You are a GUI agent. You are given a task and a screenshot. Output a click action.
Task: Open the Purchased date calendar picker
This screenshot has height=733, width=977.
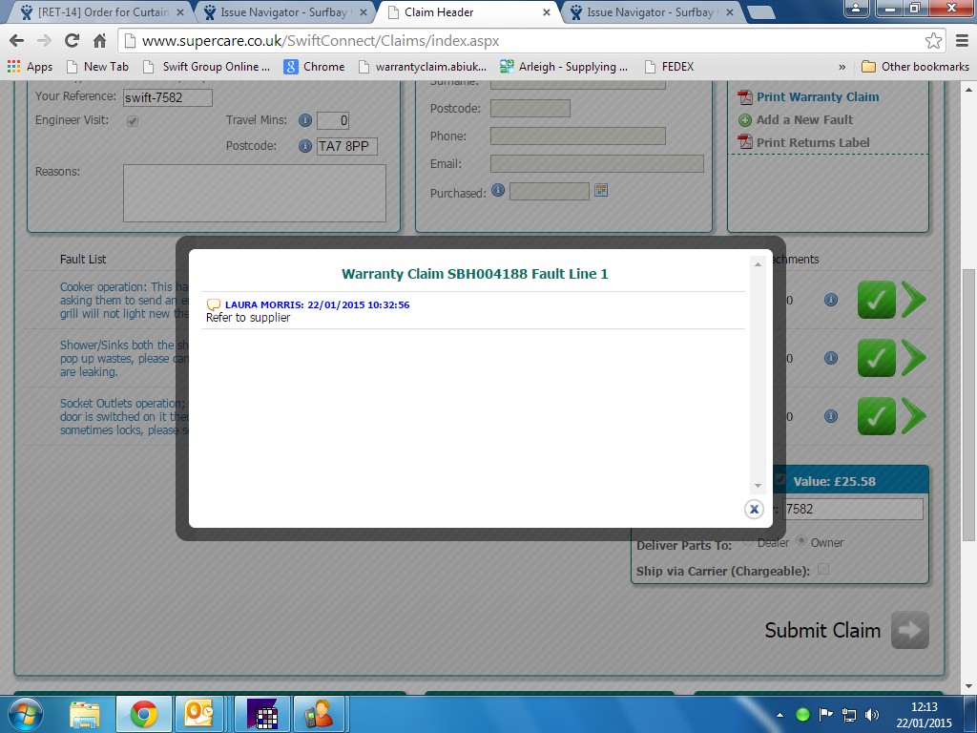(601, 191)
